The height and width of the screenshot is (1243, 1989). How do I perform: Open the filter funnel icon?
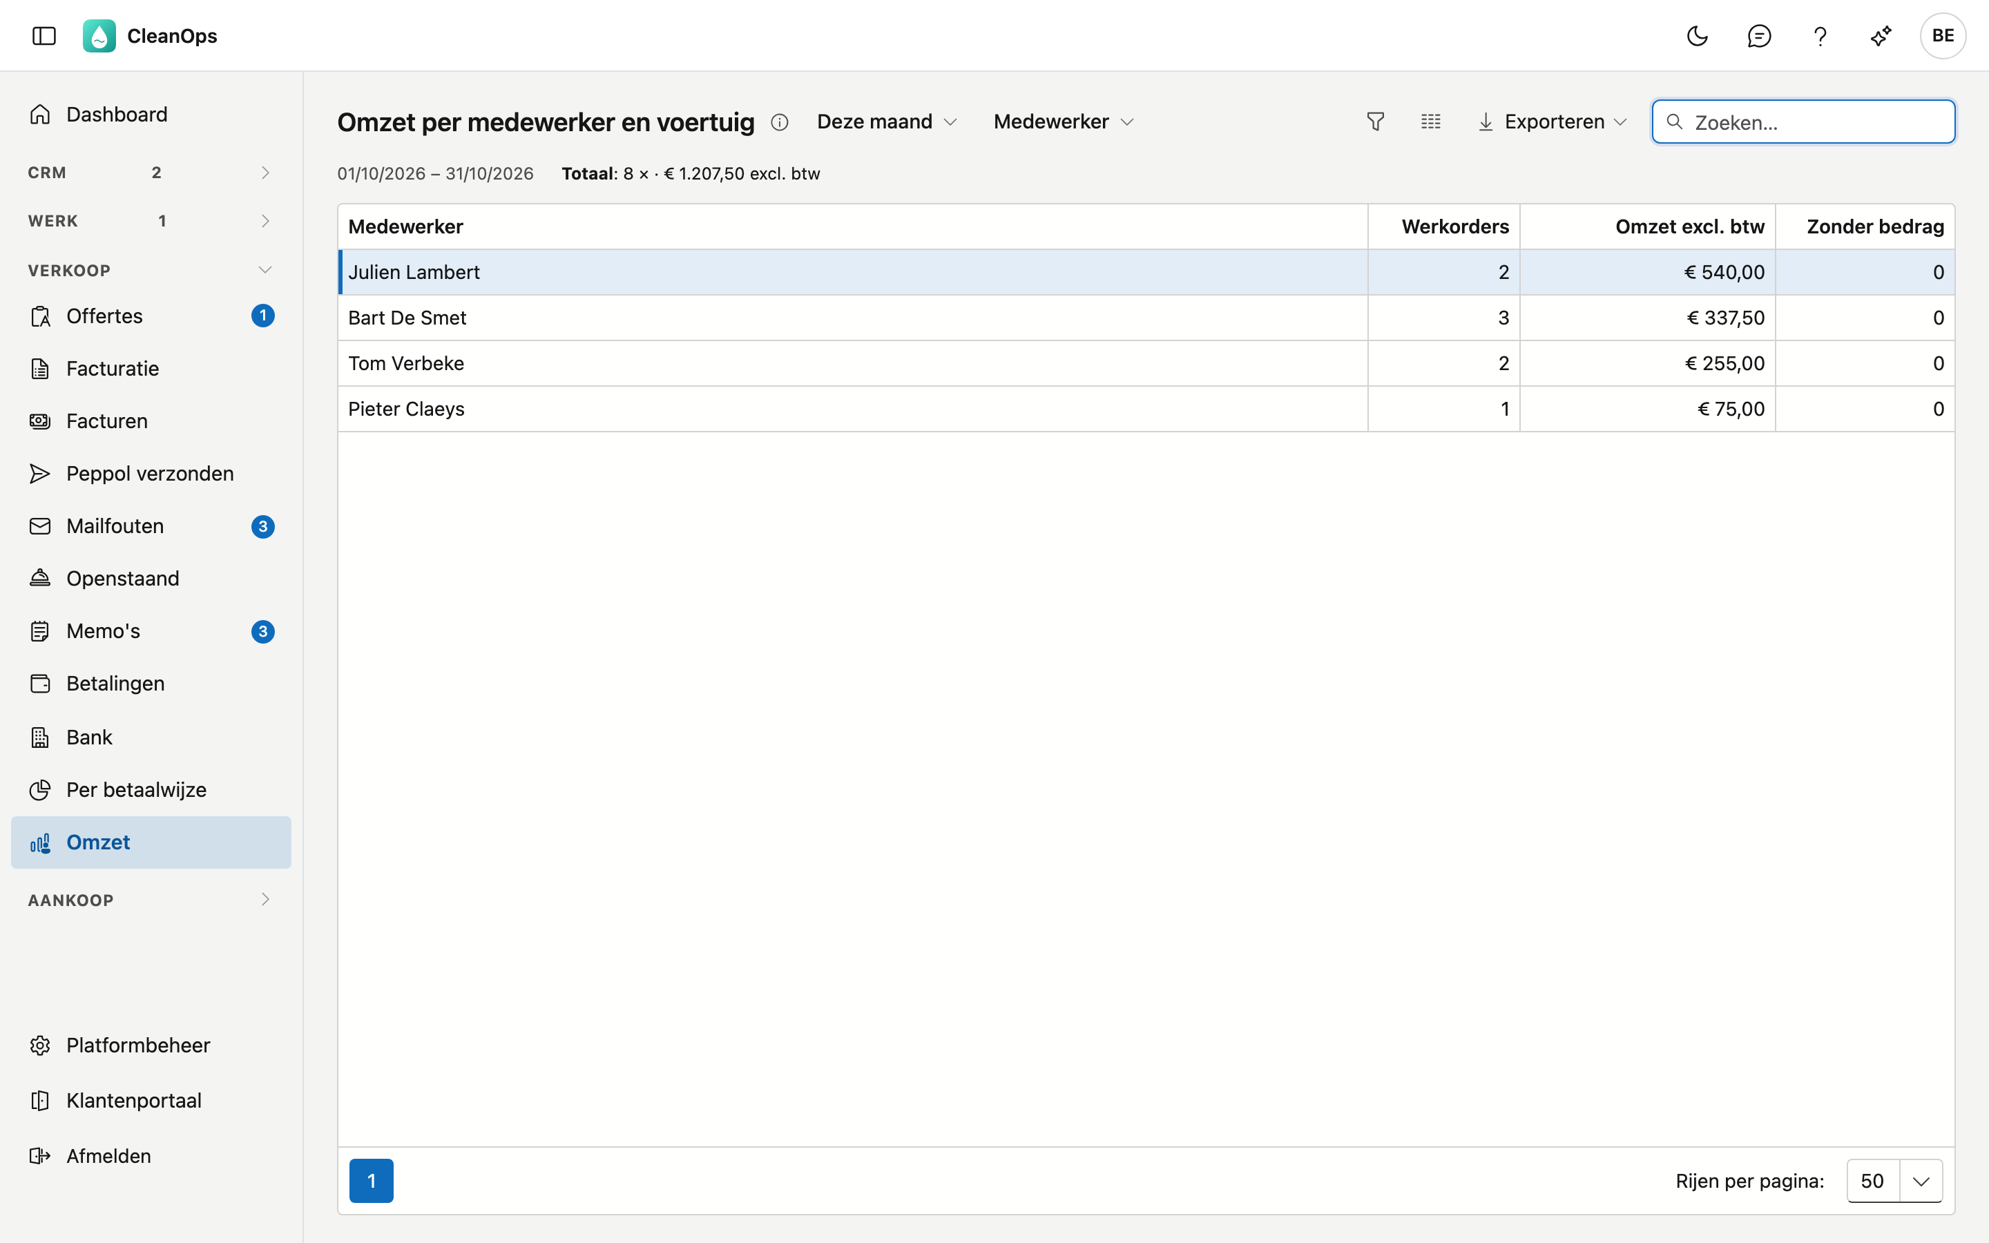coord(1375,122)
